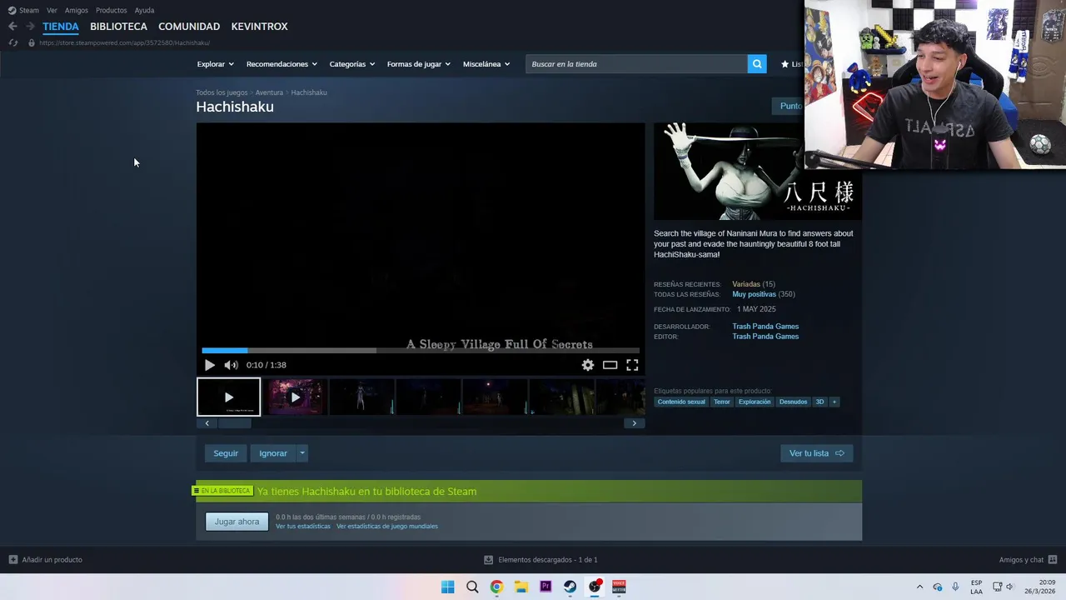Open the Ignorar dropdown arrow
1066x600 pixels.
tap(302, 453)
